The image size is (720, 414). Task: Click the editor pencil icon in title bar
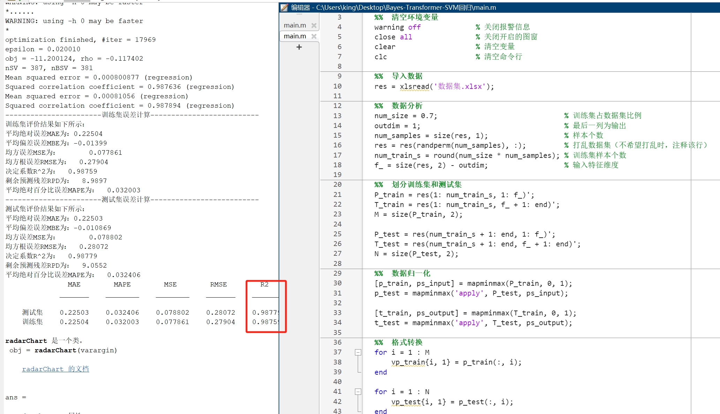click(x=284, y=7)
